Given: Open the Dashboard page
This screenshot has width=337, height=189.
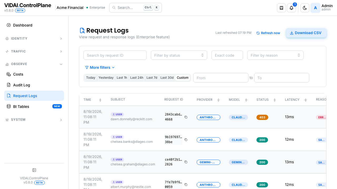Looking at the screenshot, I should point(34,25).
